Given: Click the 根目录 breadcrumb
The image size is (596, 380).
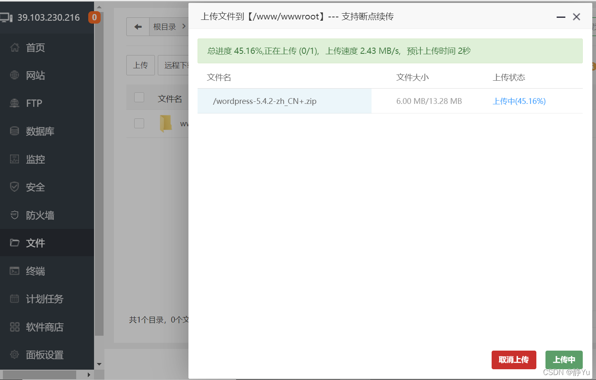Looking at the screenshot, I should click(x=164, y=27).
